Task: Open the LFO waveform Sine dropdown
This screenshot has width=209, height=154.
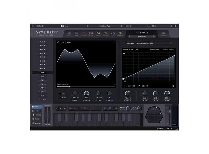Action: click(91, 42)
